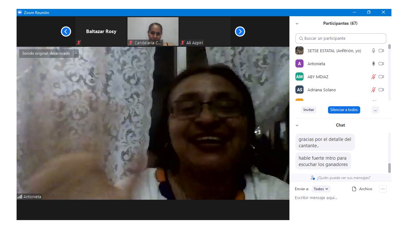Image resolution: width=408 pixels, height=229 pixels.
Task: Click Antonieta's camera icon in participants list
Action: pos(381,64)
